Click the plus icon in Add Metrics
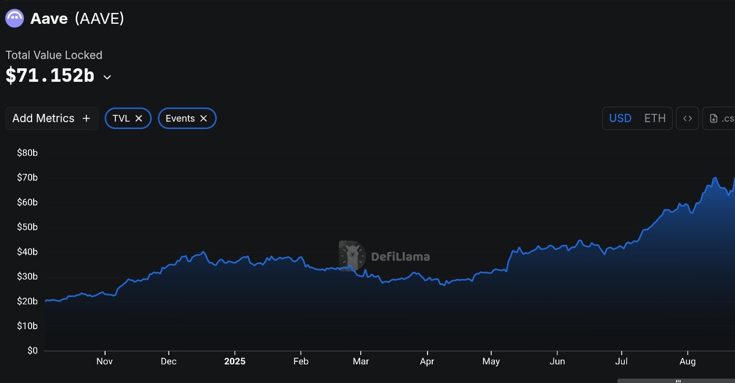The width and height of the screenshot is (735, 383). (x=86, y=119)
